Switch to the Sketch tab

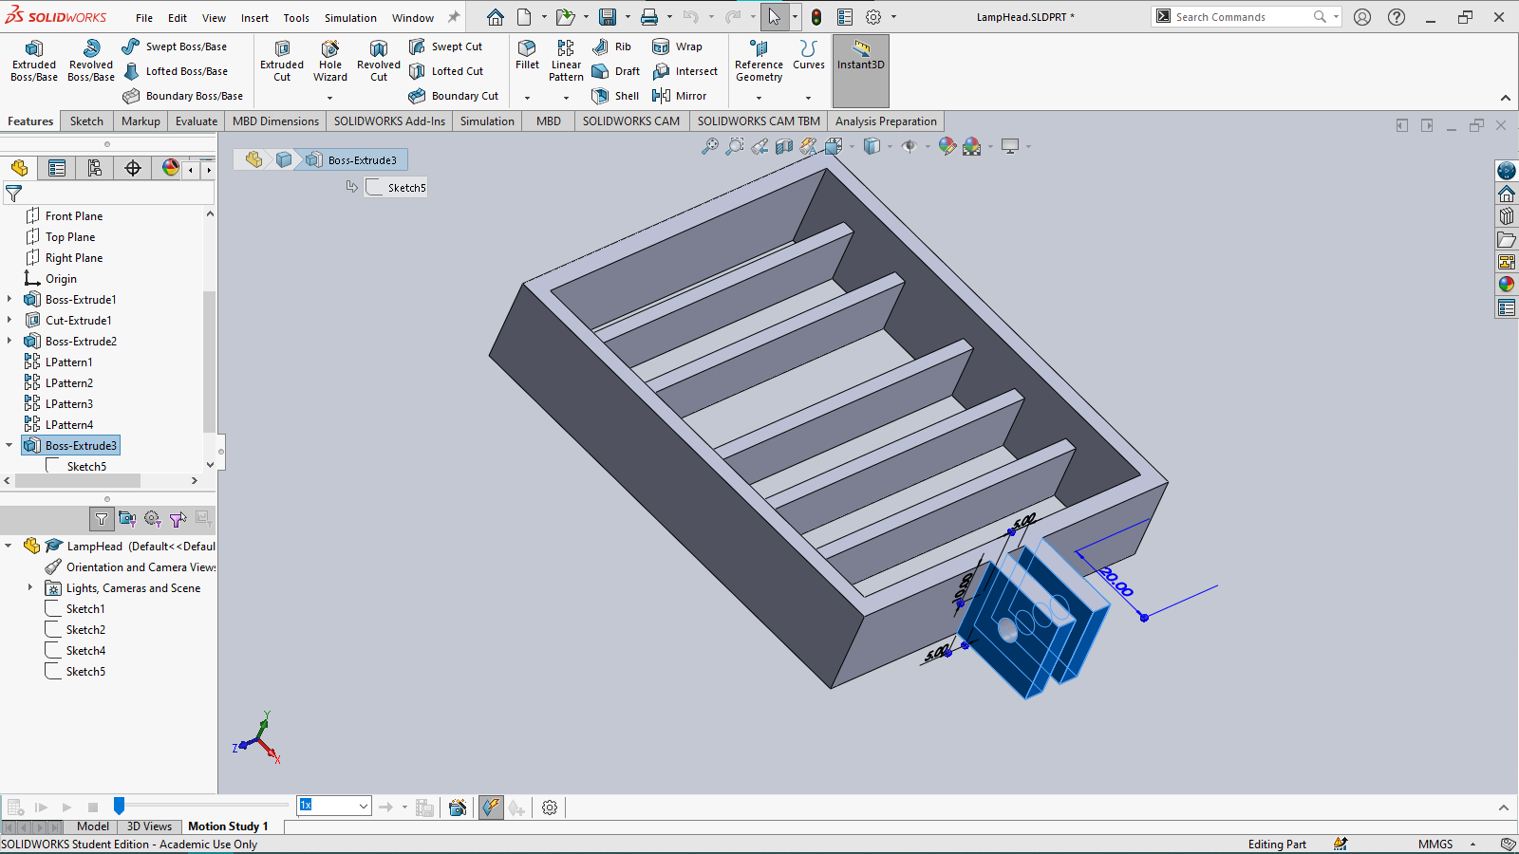pyautogui.click(x=86, y=121)
